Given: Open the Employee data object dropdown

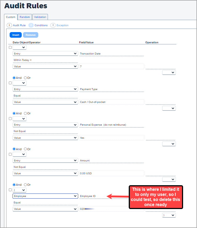Looking at the screenshot, I should (x=45, y=196).
